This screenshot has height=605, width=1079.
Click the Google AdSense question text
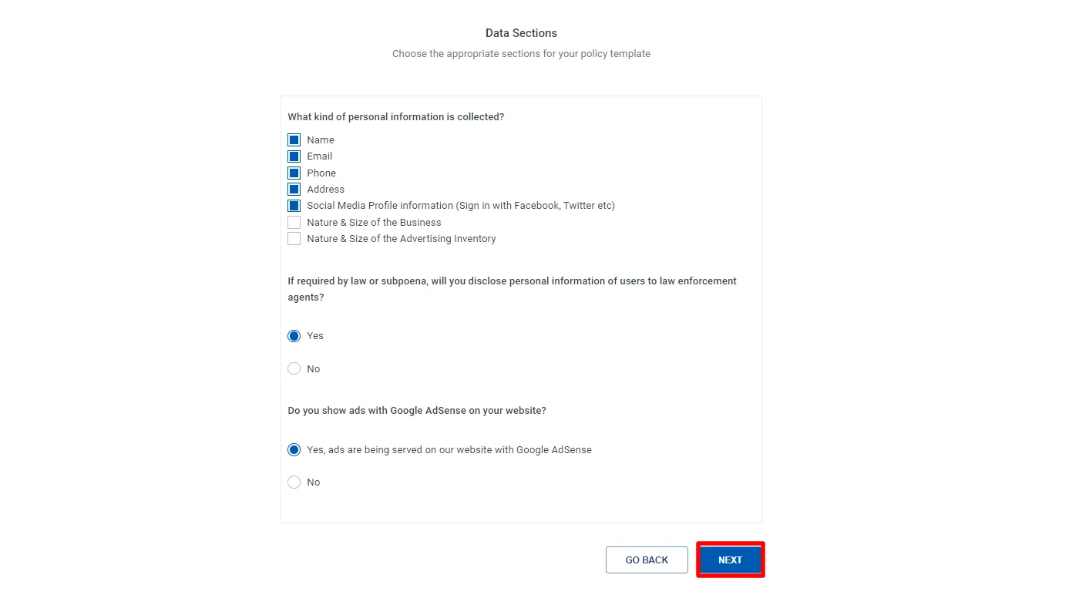click(417, 410)
